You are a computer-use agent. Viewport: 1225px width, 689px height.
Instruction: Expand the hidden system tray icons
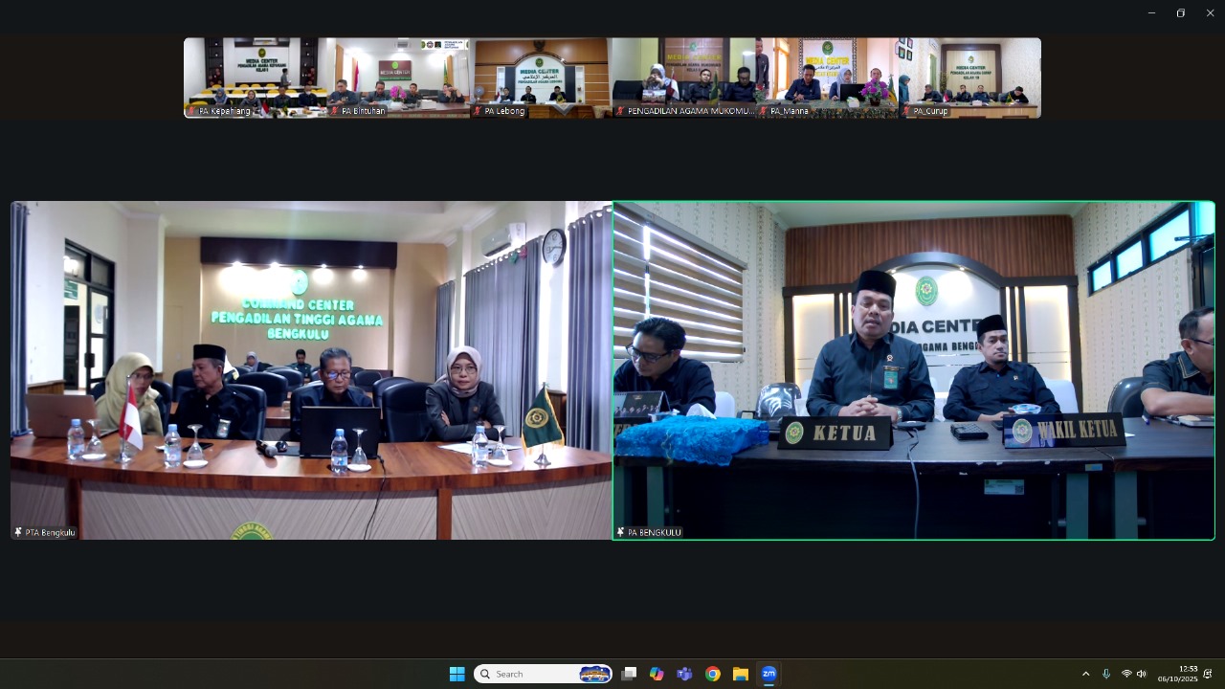click(x=1085, y=674)
